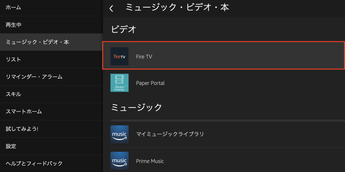The width and height of the screenshot is (345, 172).
Task: Select ミュージック・ビデオ・本 in the sidebar
Action: (51, 42)
